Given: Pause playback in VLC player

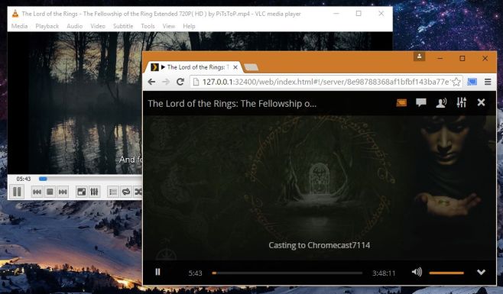Looking at the screenshot, I should coord(17,192).
